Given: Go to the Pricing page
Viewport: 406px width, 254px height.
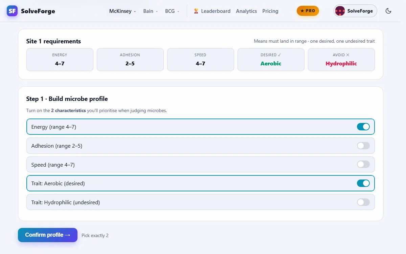Looking at the screenshot, I should 270,11.
